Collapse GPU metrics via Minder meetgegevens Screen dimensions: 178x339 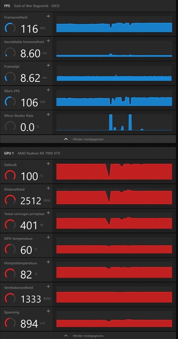[88, 336]
